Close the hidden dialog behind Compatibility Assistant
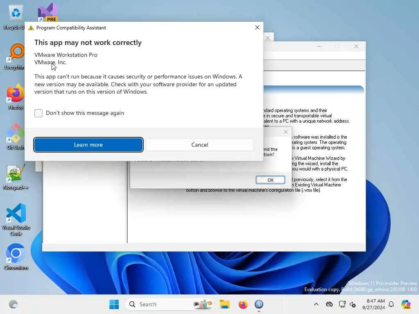This screenshot has width=419, height=314. coord(268,38)
